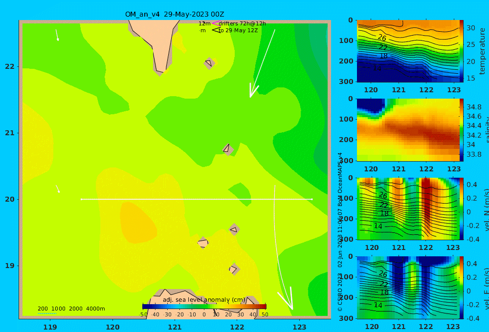Screen dimensions: 489x332
Task: Click longitude label 121 under main map
Action: 175,327
